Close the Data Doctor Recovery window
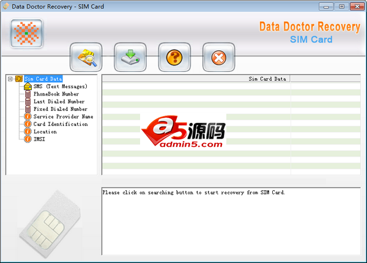Image resolution: width=367 pixels, height=263 pixels. tap(357, 7)
